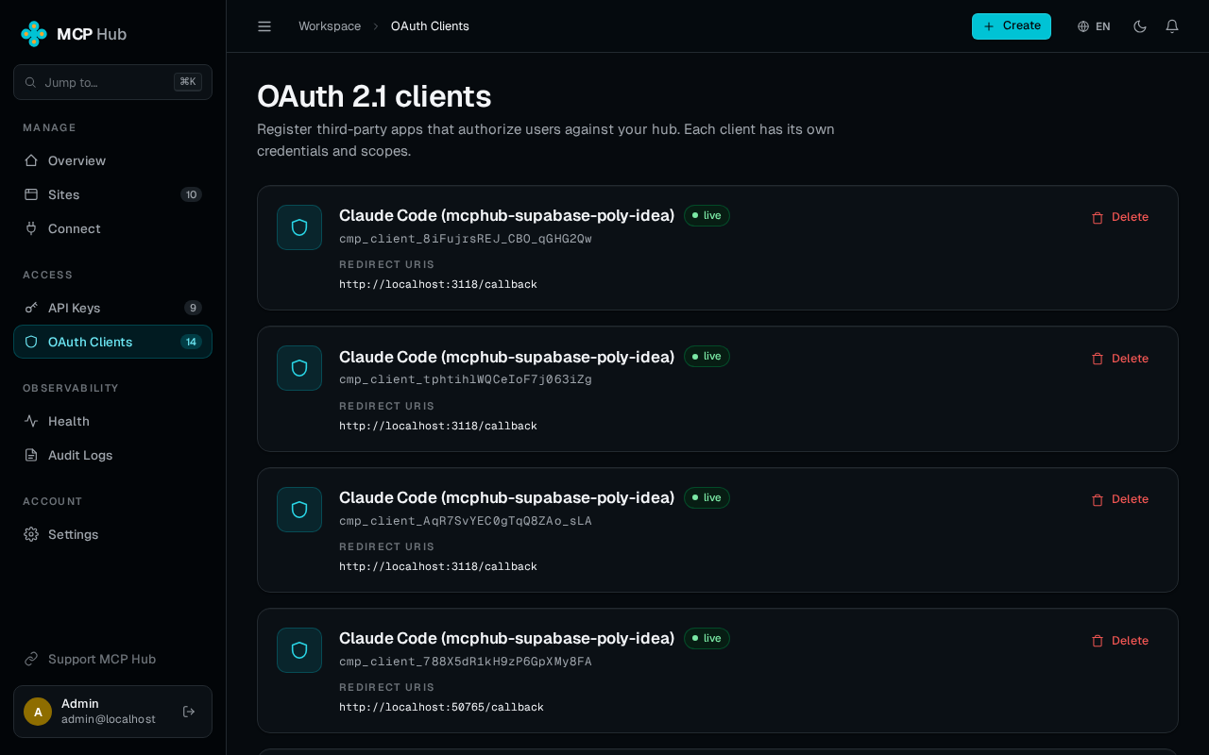The width and height of the screenshot is (1209, 755).
Task: Click the Admin avatar letter A
Action: 38,712
